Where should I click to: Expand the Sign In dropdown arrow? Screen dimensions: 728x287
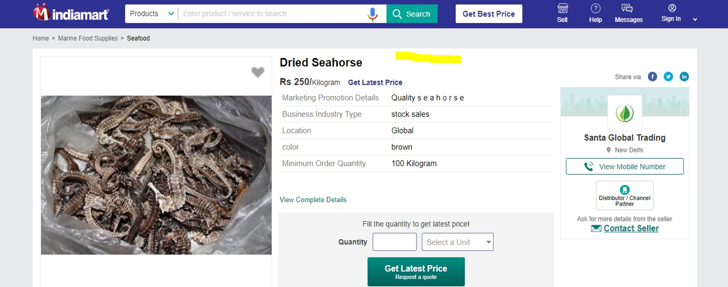coord(695,19)
